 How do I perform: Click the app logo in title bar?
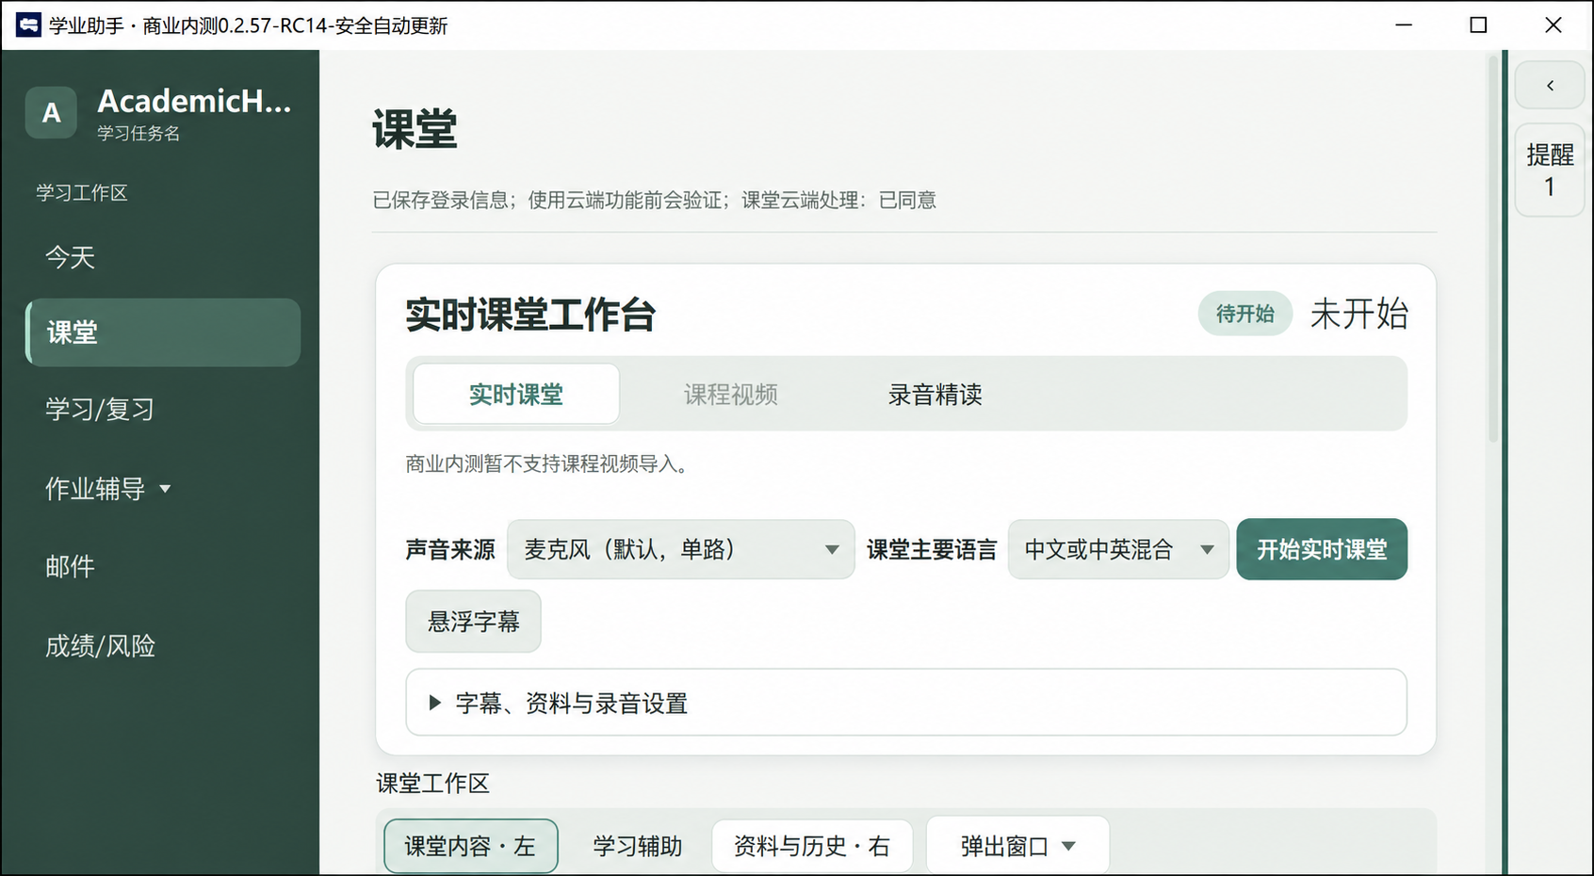point(28,25)
